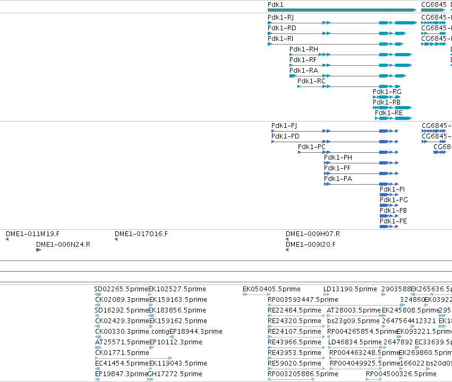Open the RP003205886.5prime EST label
452x382 pixels.
(x=303, y=374)
